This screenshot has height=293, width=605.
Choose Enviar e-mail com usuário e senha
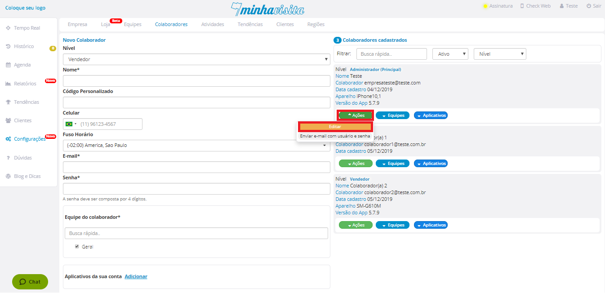[335, 136]
